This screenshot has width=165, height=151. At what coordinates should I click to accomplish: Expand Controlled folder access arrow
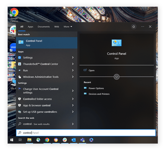73,99
